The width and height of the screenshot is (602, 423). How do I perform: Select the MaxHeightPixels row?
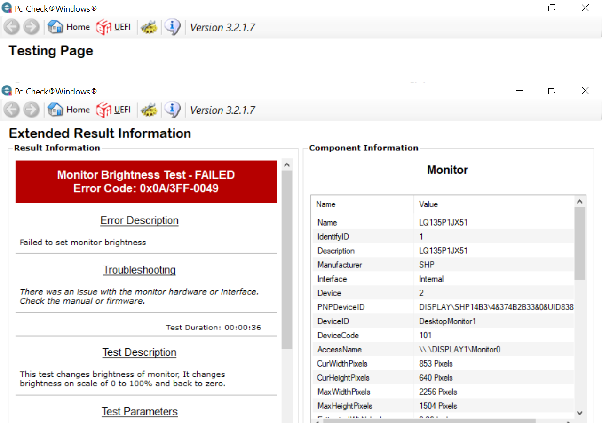[443, 406]
